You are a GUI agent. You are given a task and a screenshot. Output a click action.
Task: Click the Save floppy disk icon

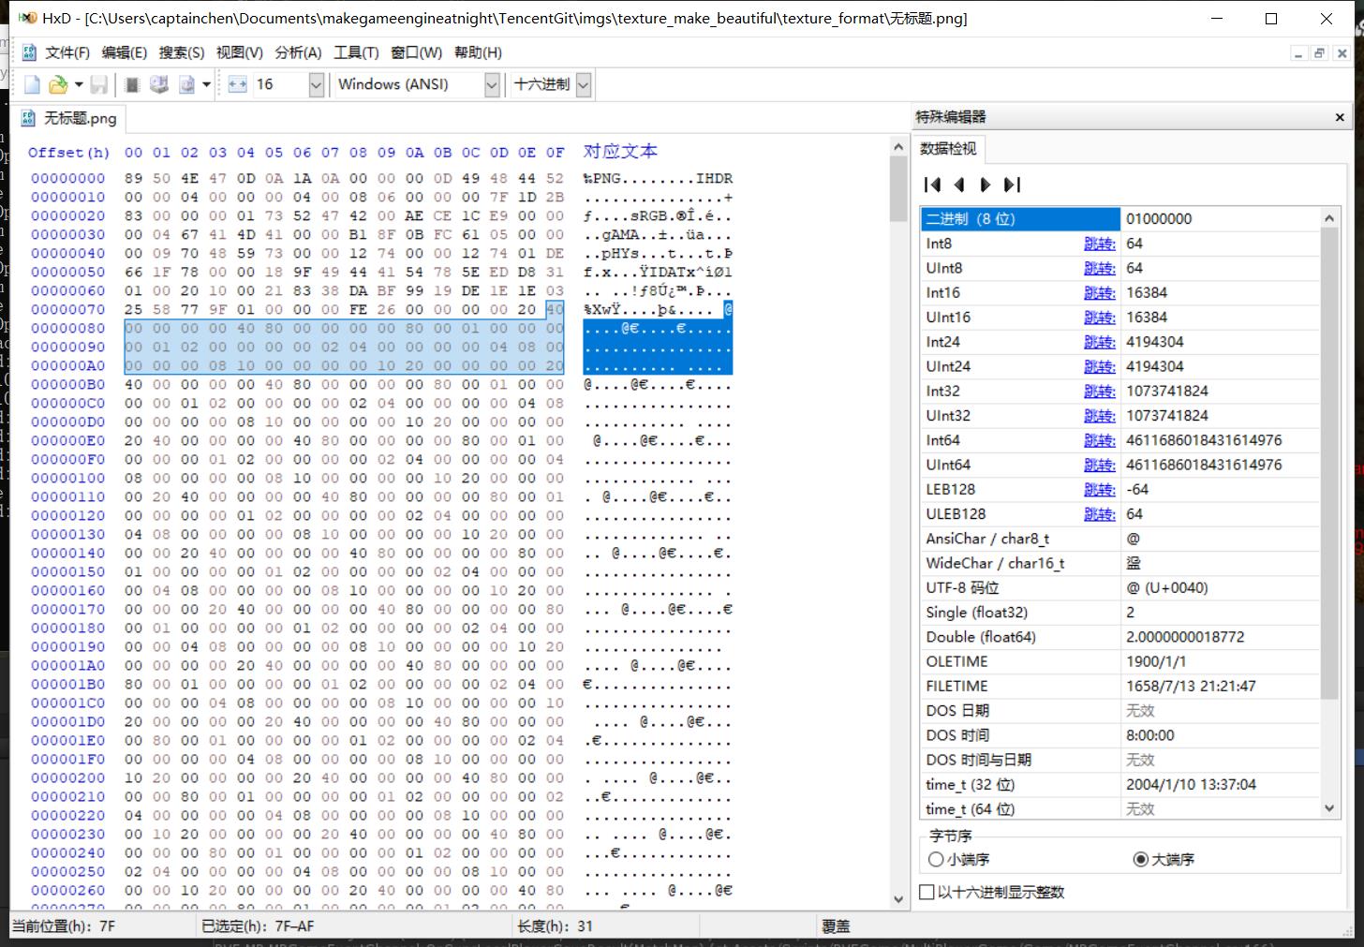[x=98, y=84]
